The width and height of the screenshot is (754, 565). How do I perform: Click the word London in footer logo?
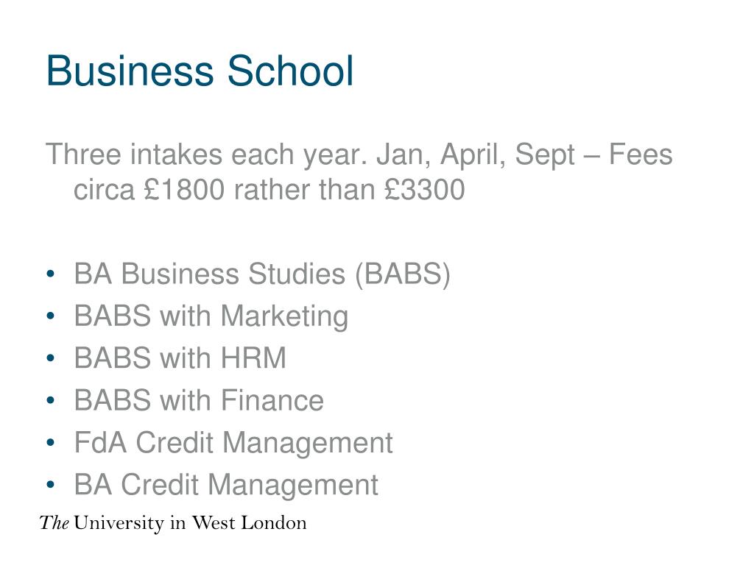(x=274, y=523)
